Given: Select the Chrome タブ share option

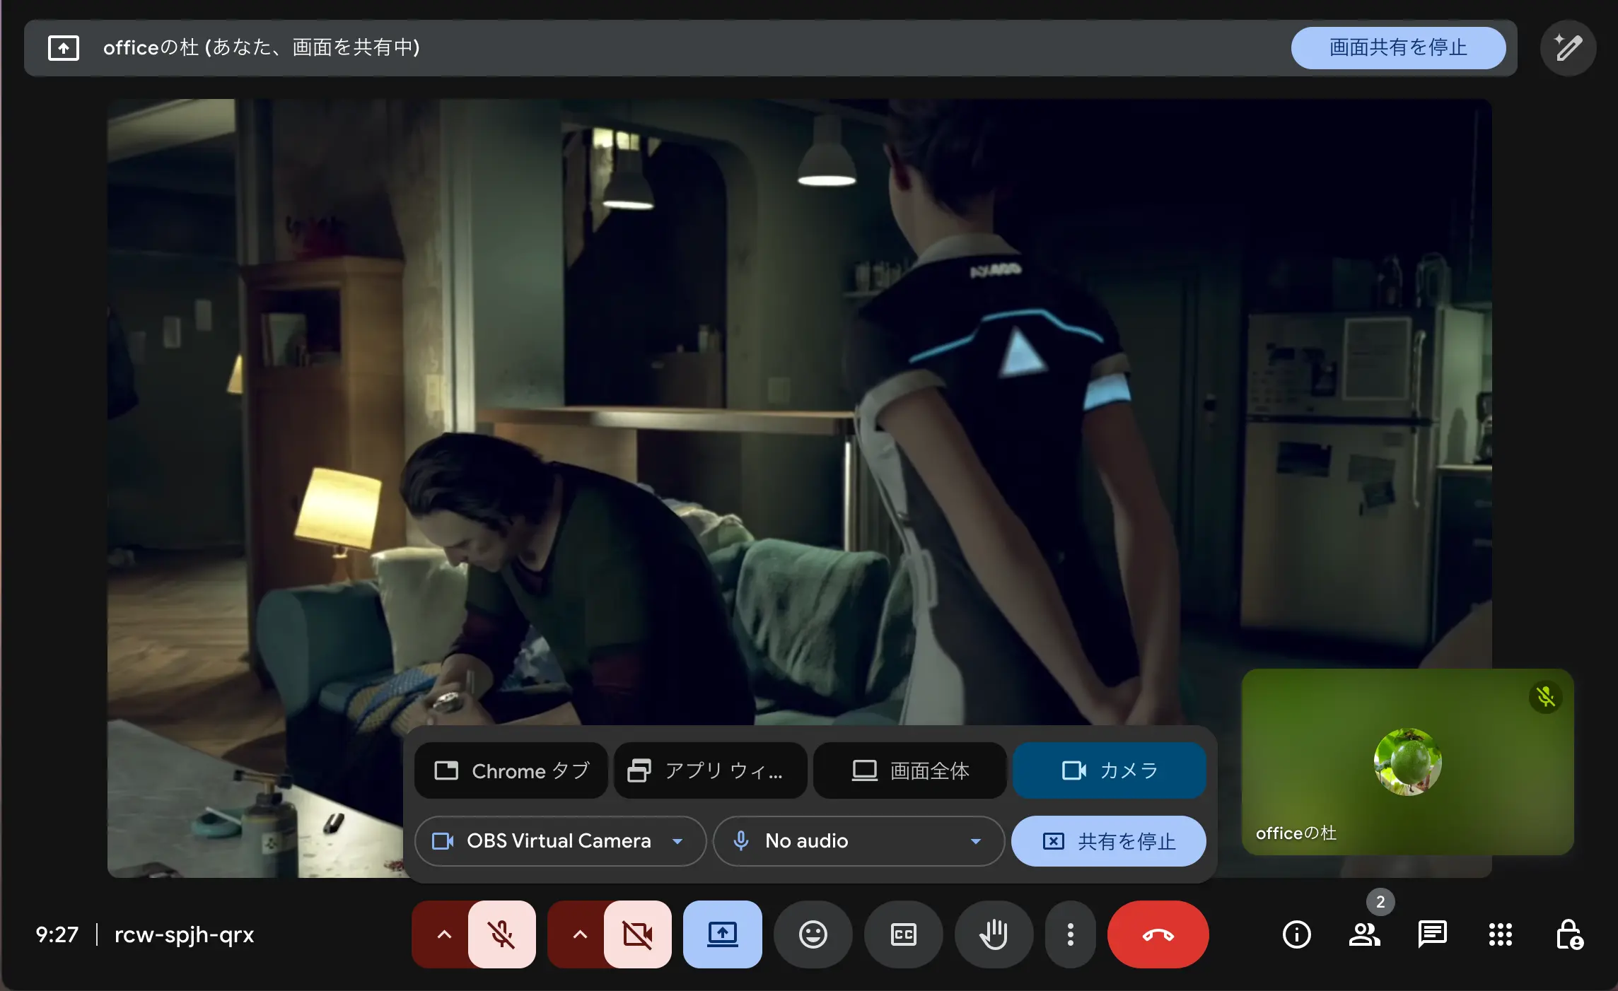Looking at the screenshot, I should (511, 770).
